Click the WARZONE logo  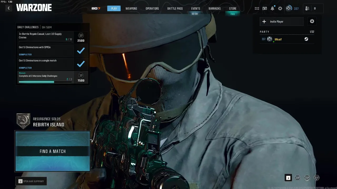pyautogui.click(x=34, y=8)
